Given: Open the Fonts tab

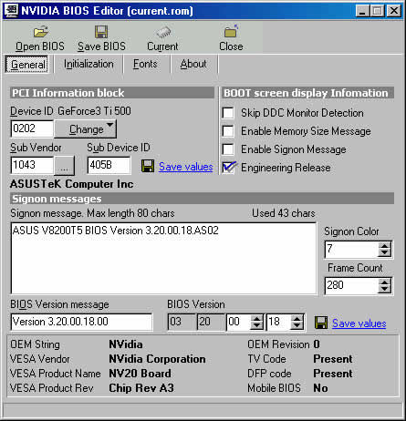Looking at the screenshot, I should (145, 64).
